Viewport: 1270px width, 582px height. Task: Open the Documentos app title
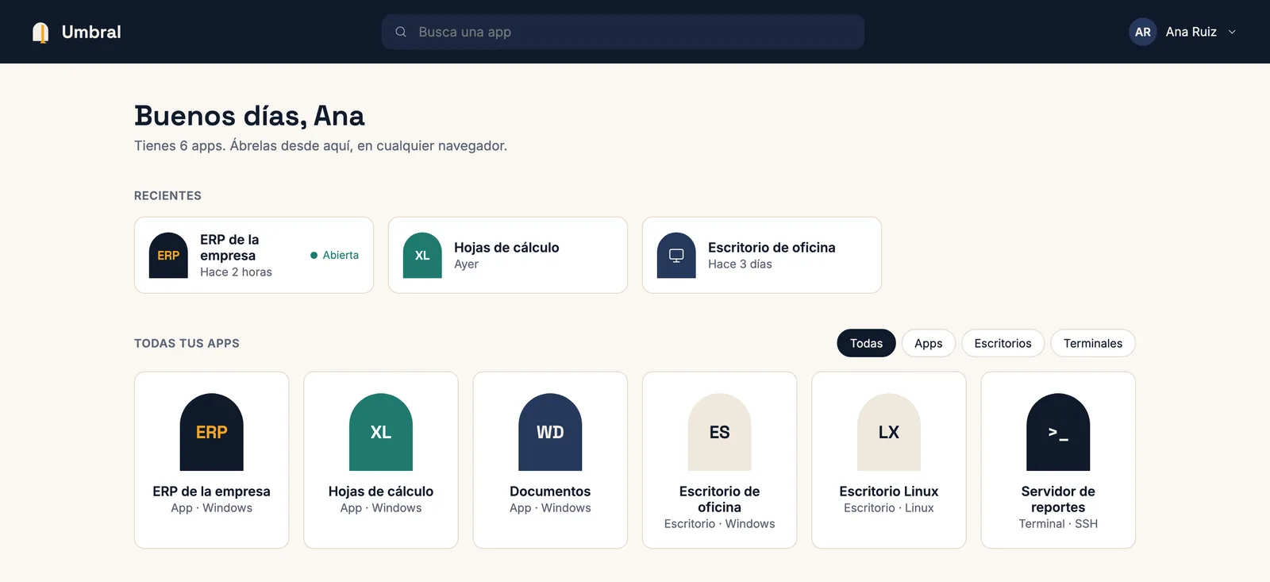pos(550,491)
